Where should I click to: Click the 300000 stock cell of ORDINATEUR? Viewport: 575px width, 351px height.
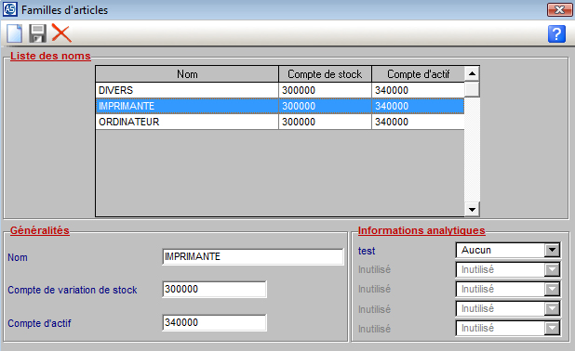325,122
